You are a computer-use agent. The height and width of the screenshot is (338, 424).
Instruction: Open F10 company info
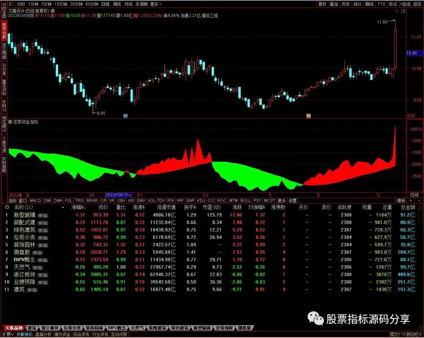click(x=381, y=4)
